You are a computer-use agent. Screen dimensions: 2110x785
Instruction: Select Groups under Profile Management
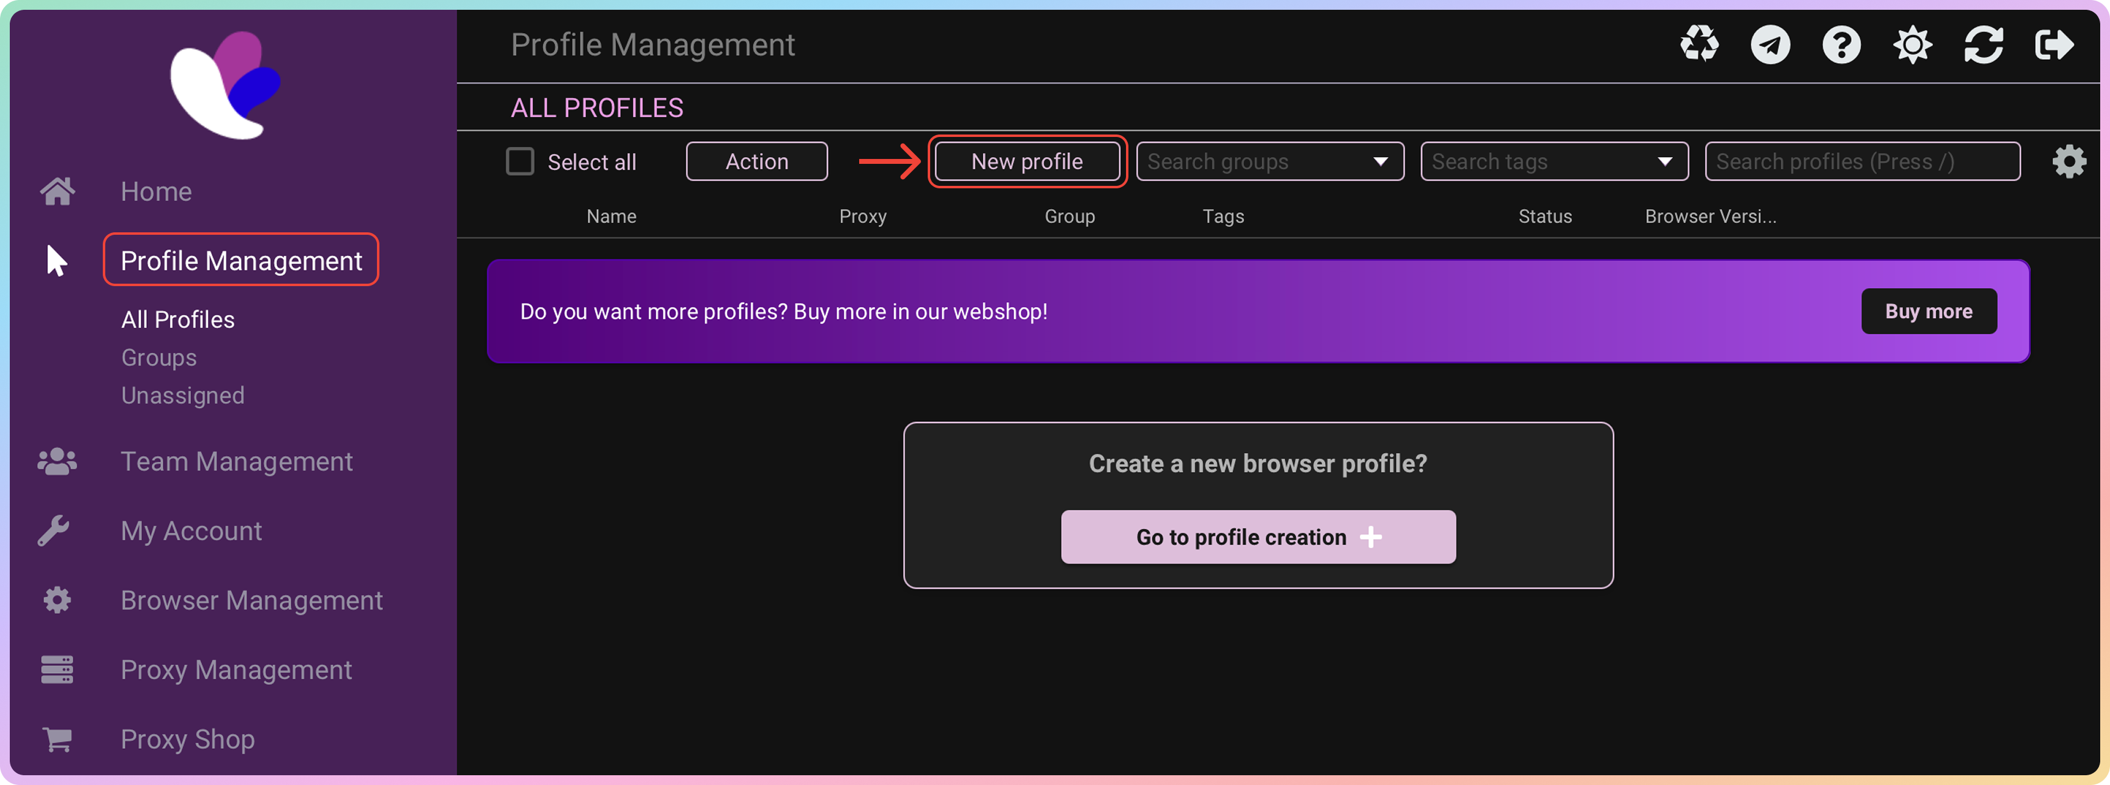pos(159,358)
